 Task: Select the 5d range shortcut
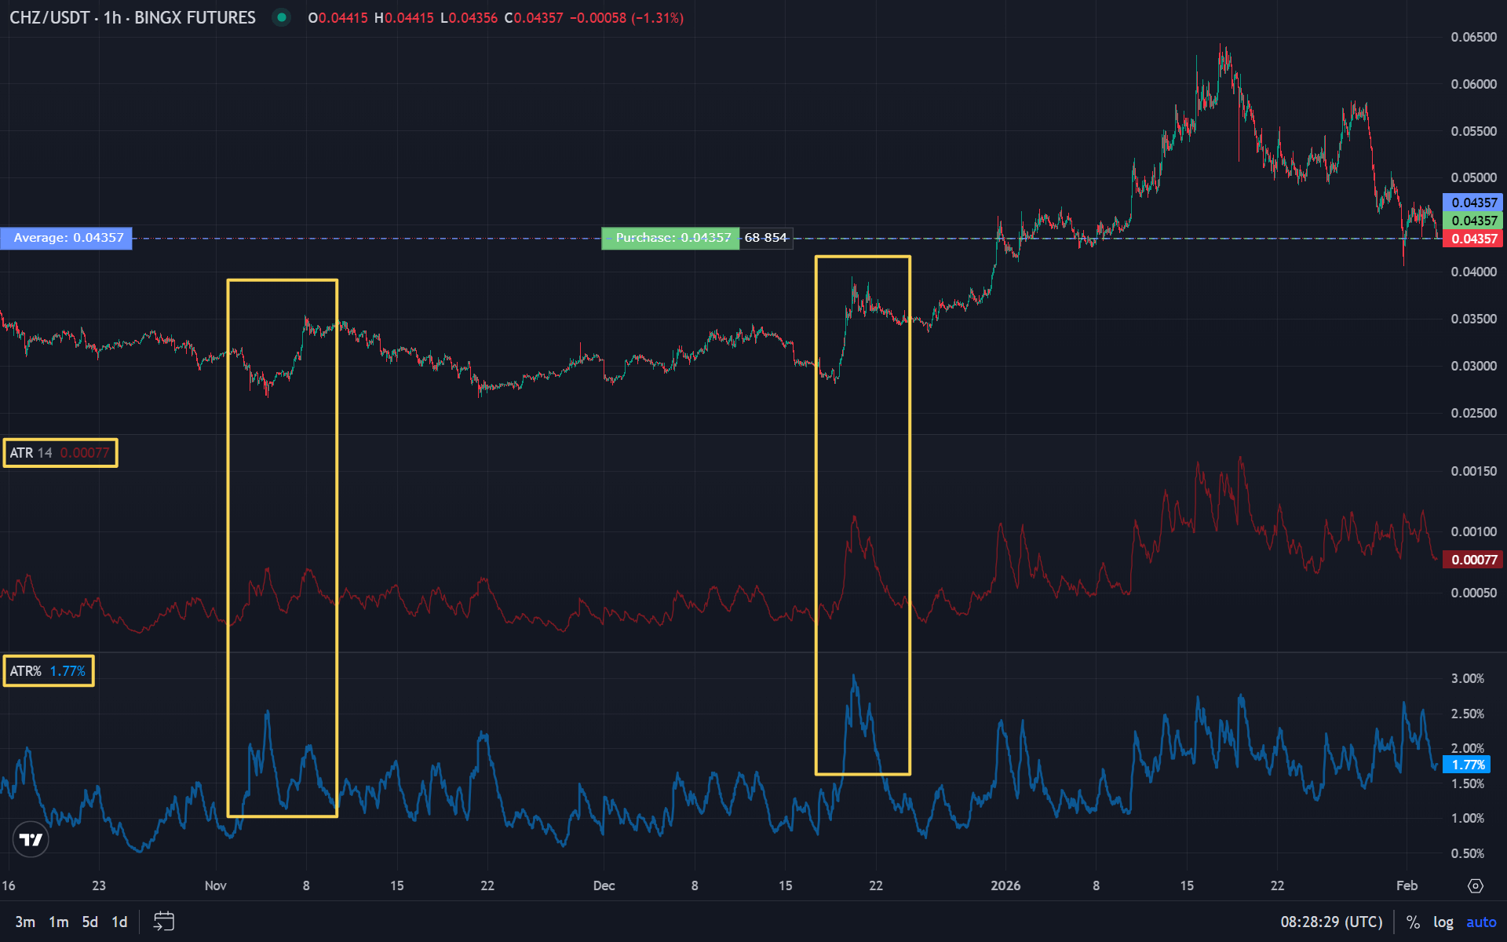[88, 921]
